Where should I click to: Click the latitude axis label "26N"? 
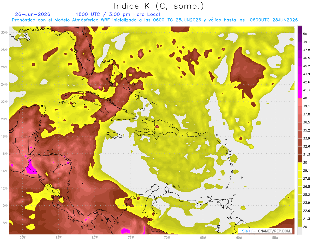(4, 67)
